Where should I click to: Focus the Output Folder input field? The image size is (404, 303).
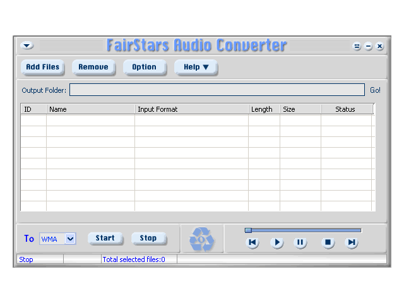click(217, 90)
